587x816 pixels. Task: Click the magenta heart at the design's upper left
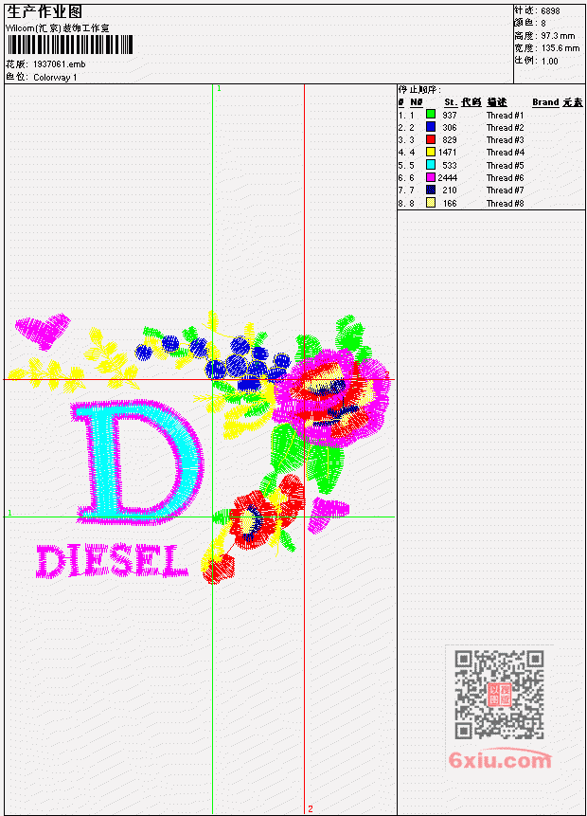[42, 330]
